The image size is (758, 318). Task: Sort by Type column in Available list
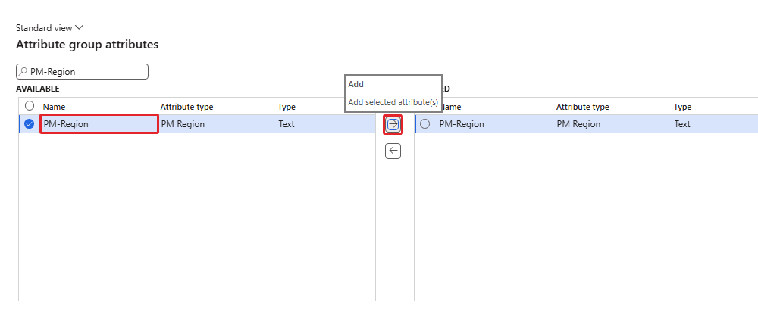pos(287,107)
